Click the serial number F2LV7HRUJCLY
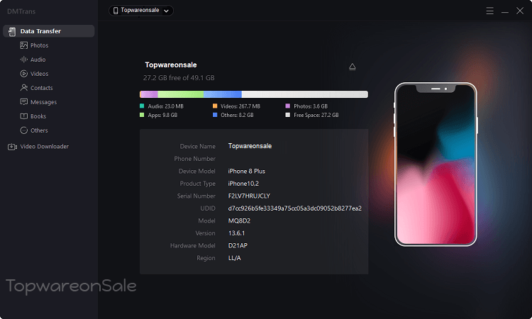532x319 pixels. pos(249,196)
